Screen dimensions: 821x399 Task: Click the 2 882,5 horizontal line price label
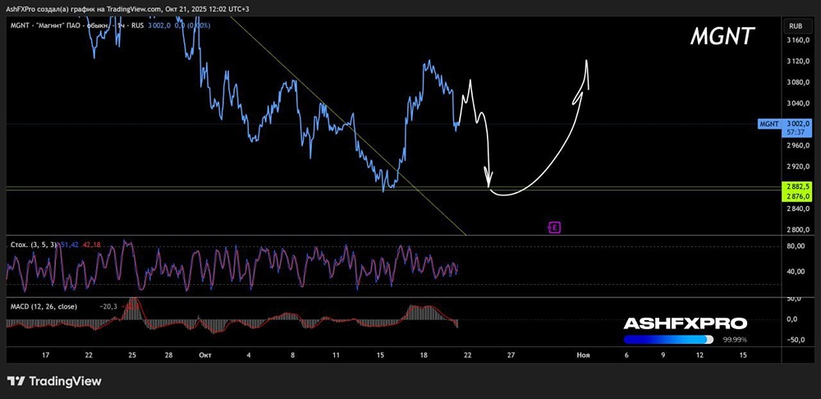pyautogui.click(x=796, y=186)
